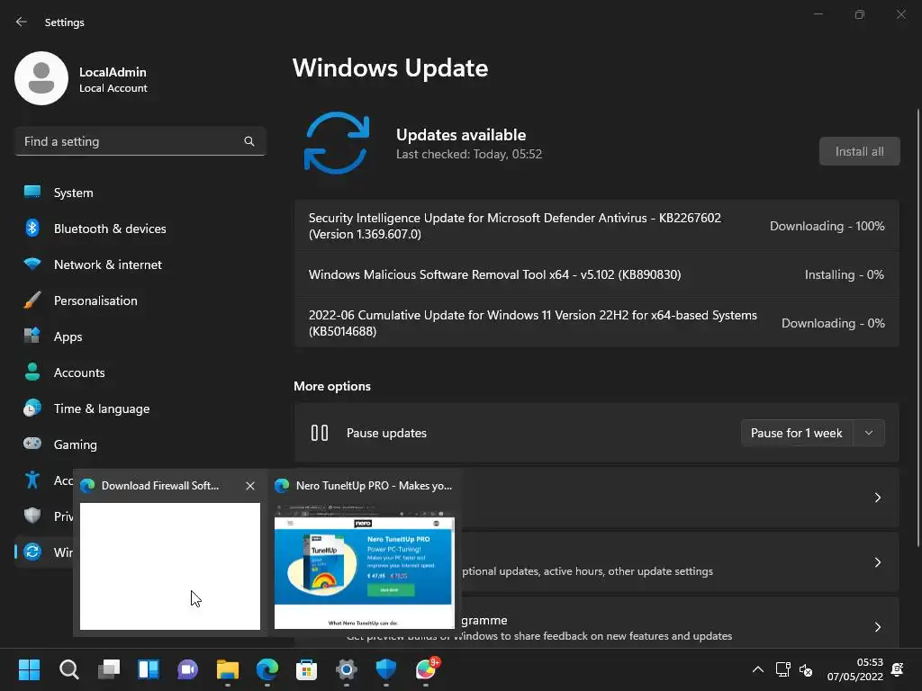Open Advanced options chevron with optional updates text
Screen dimensions: 922x691
[x=877, y=562]
